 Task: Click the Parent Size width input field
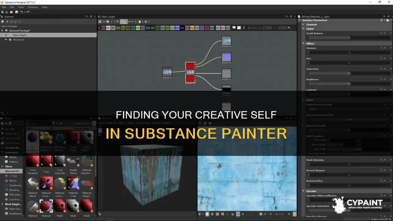click(x=267, y=28)
